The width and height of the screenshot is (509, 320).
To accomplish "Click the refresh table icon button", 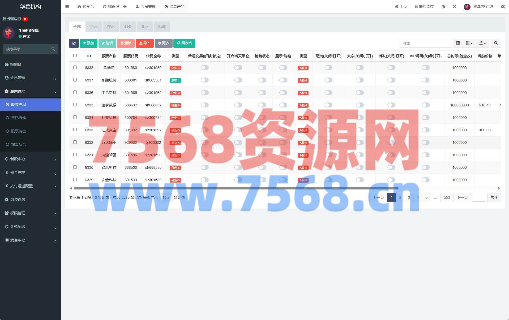I will click(x=74, y=43).
